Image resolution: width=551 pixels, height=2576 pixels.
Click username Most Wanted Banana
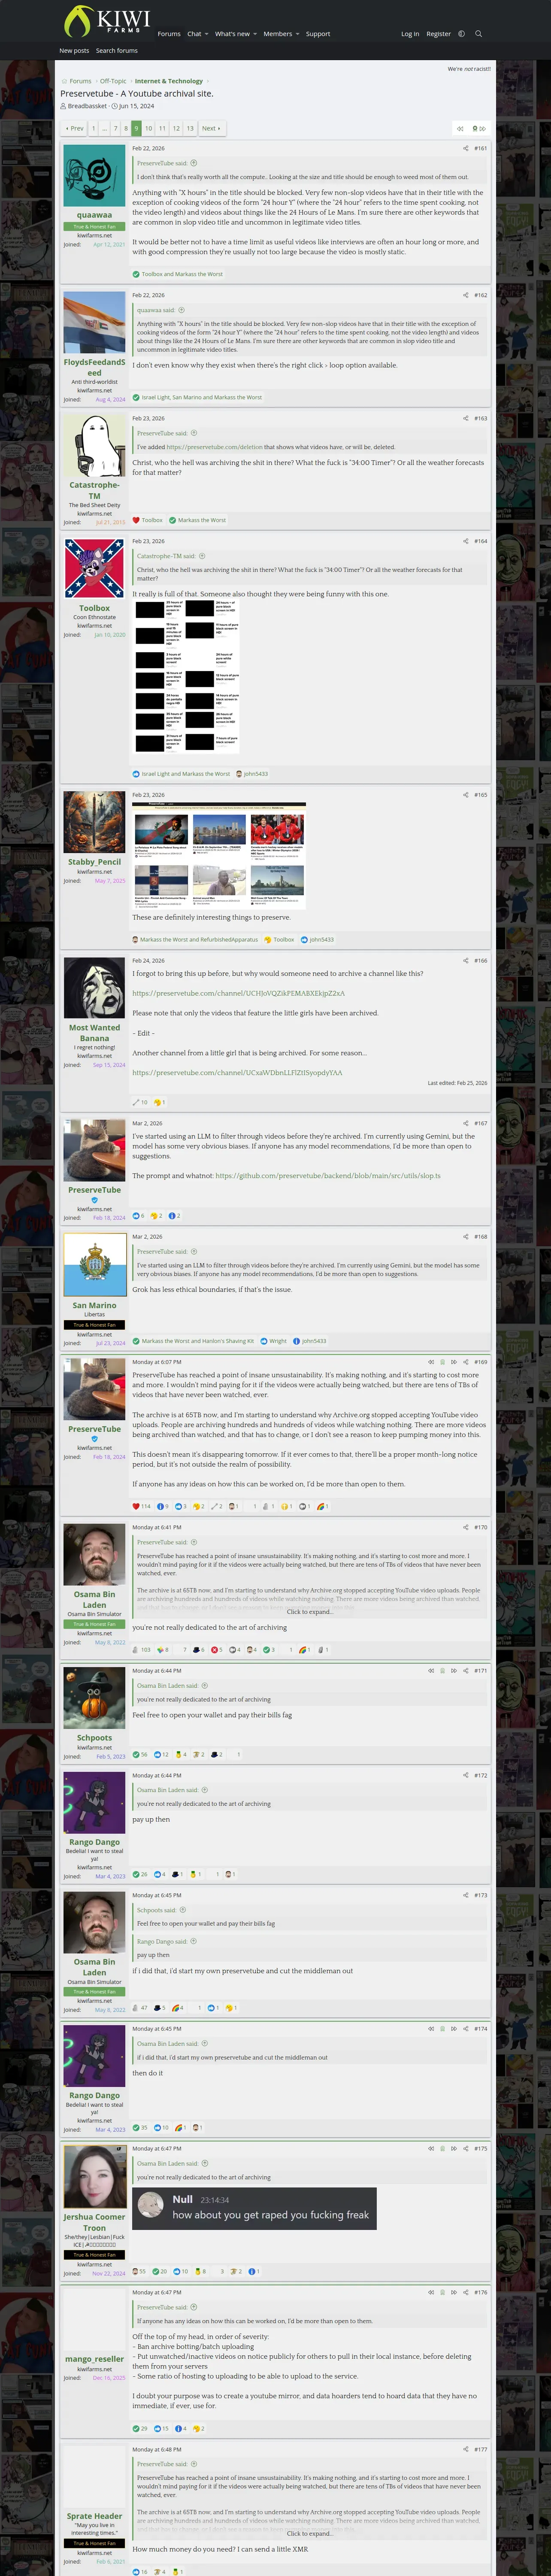tap(94, 1033)
